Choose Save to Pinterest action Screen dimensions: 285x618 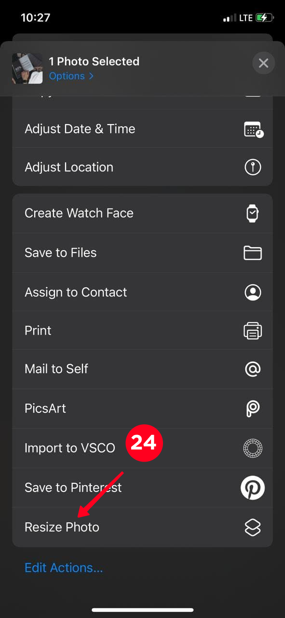142,488
